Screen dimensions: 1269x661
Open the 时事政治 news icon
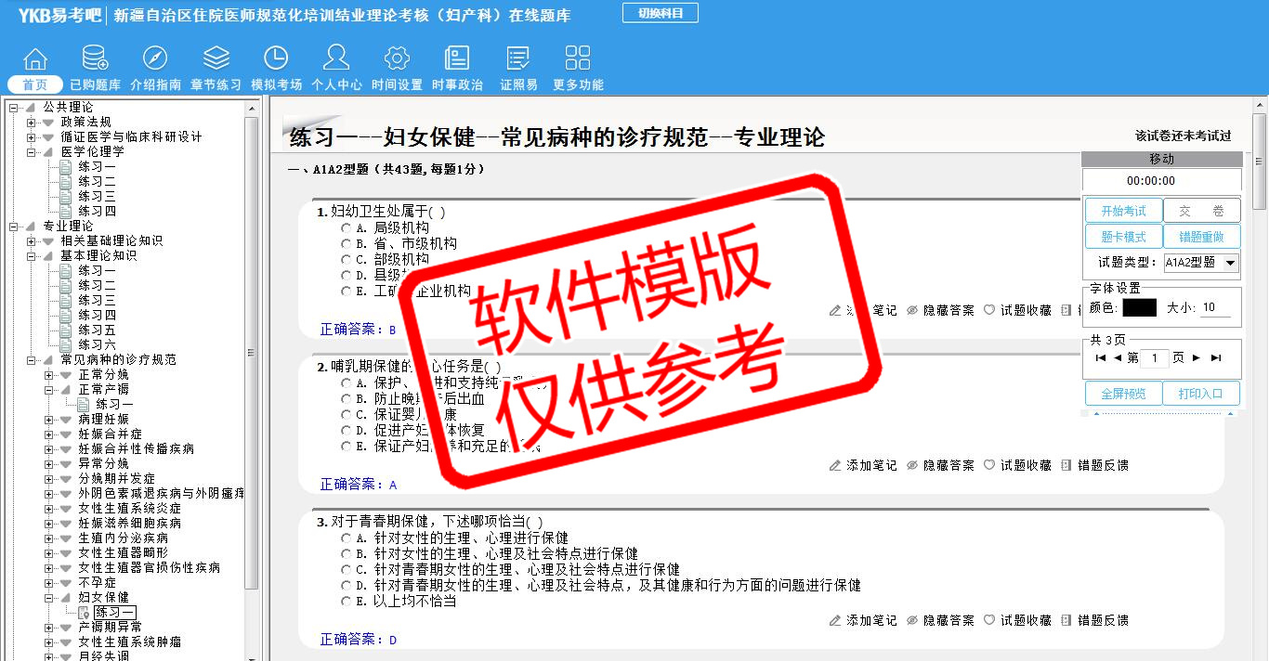click(x=457, y=59)
